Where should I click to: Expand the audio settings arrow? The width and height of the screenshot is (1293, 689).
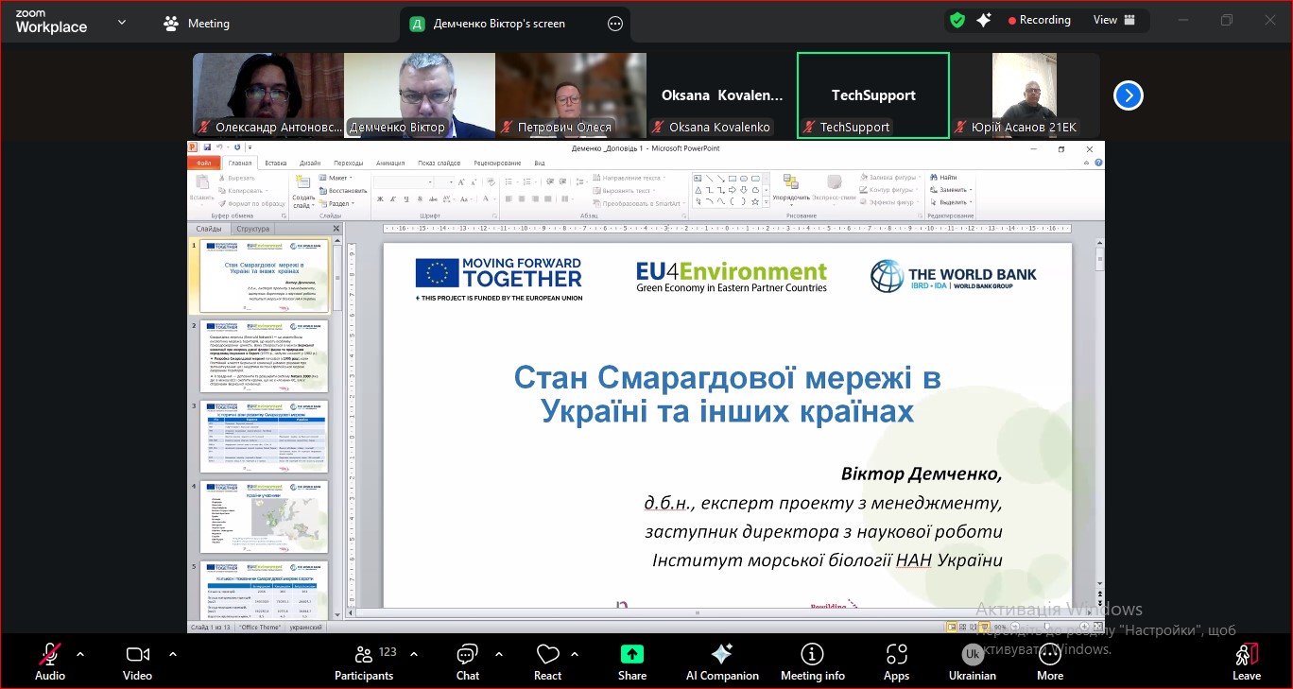[80, 654]
